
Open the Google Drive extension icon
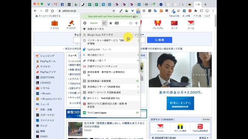click(127, 11)
